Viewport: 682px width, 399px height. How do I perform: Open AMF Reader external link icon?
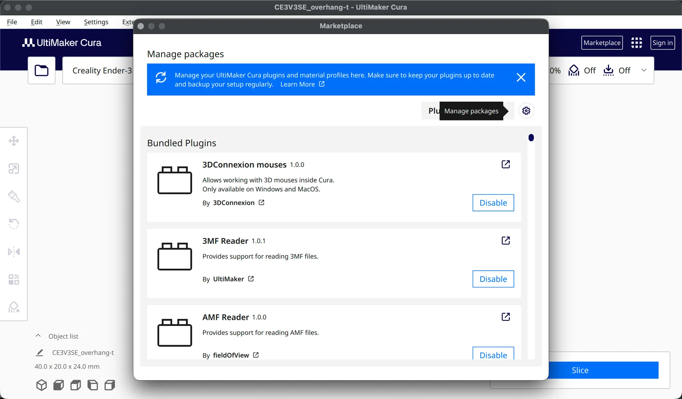click(x=506, y=317)
